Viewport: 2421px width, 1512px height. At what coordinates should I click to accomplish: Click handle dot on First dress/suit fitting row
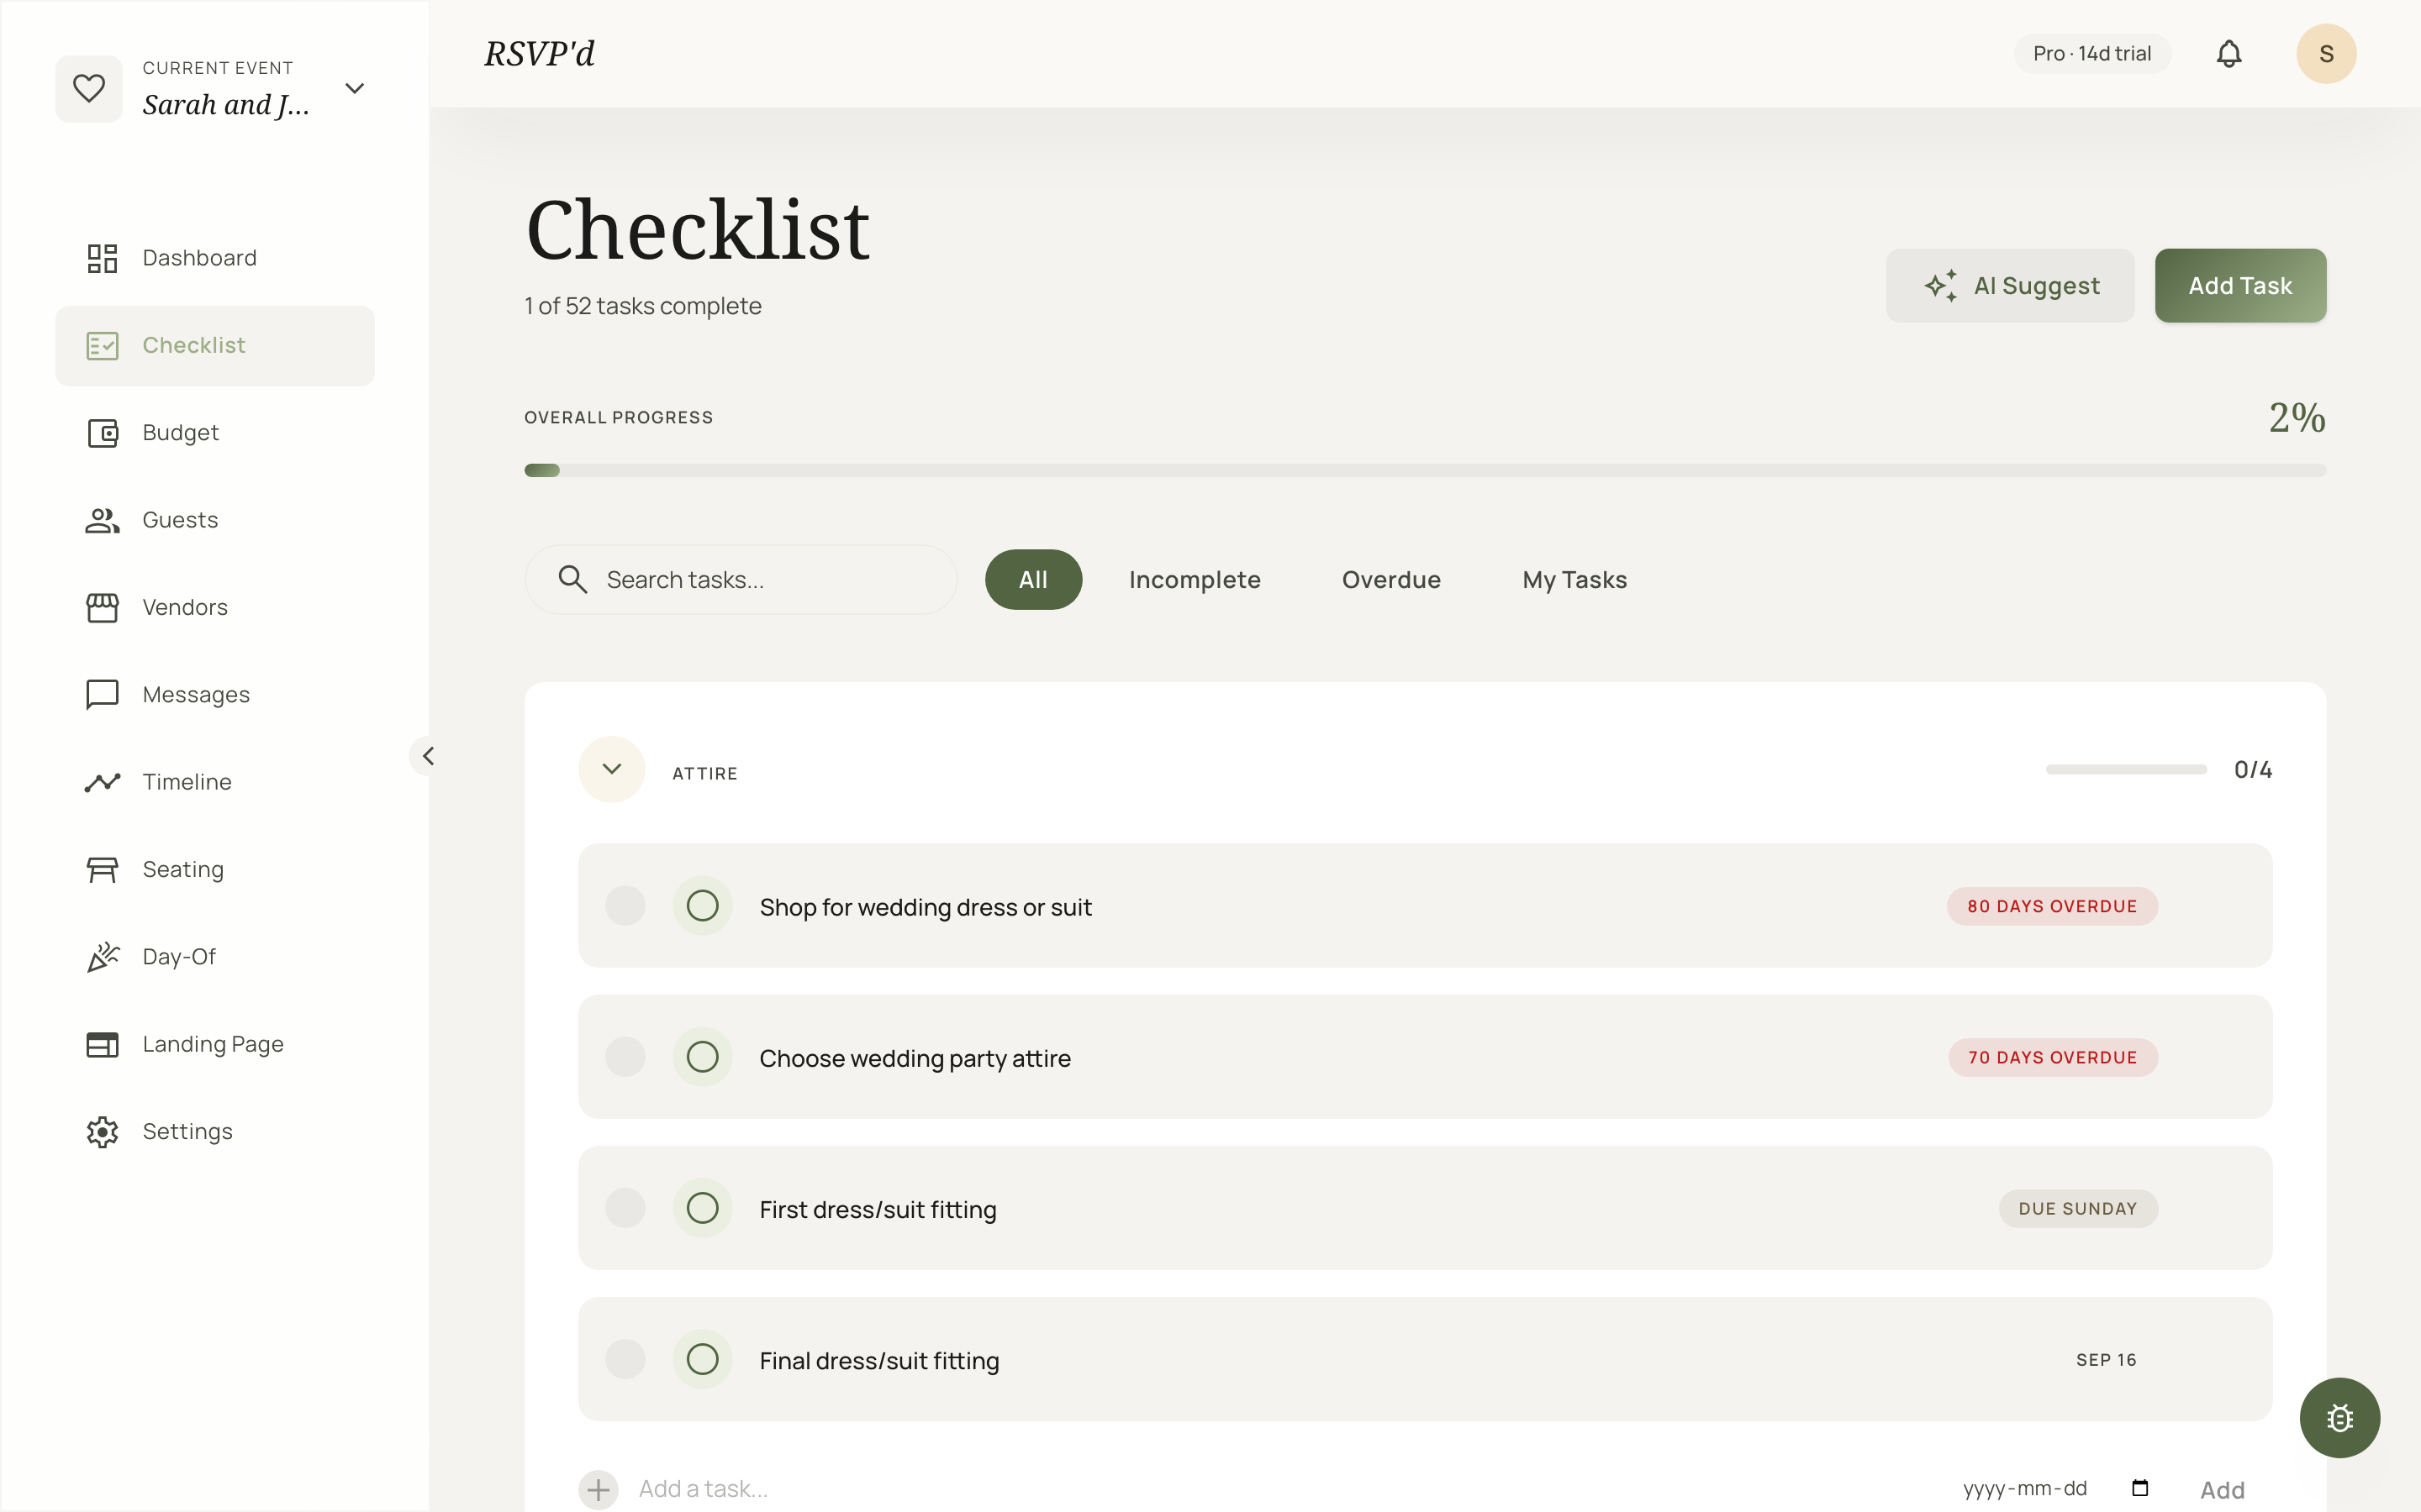(625, 1208)
